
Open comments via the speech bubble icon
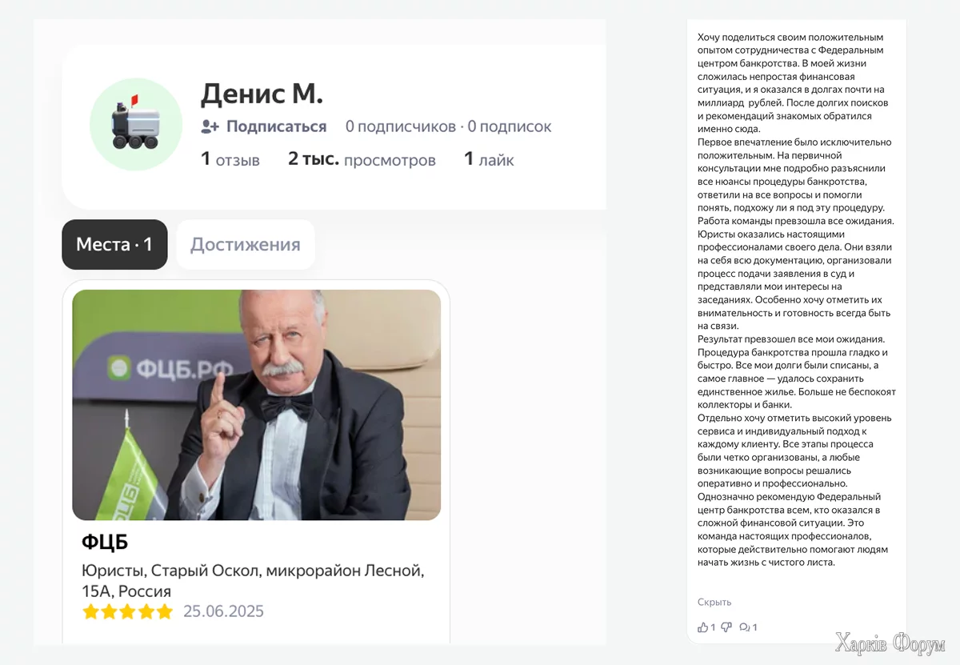tap(745, 627)
